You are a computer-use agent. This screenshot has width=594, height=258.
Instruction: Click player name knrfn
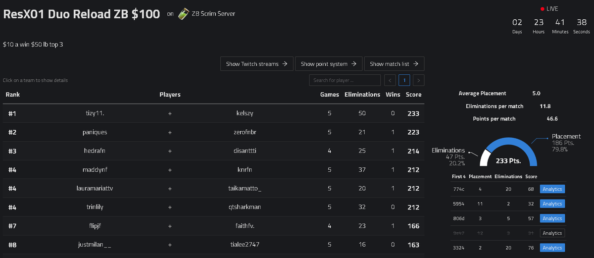pos(245,170)
